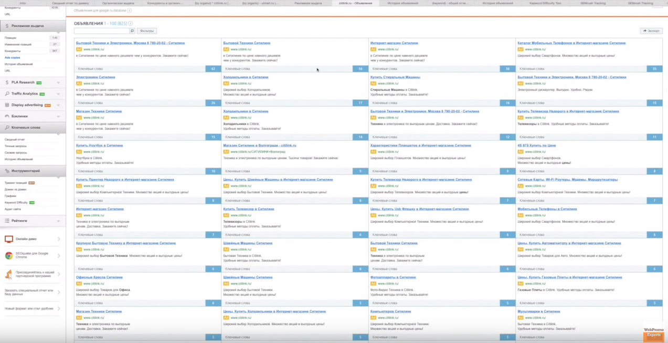The height and width of the screenshot is (343, 668).
Task: Click the Display advertising section icon
Action: (x=7, y=105)
